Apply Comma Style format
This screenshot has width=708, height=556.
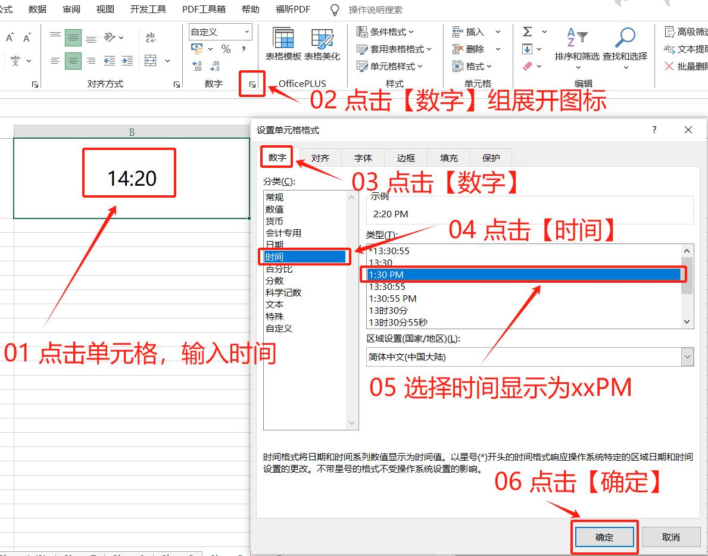[x=244, y=49]
